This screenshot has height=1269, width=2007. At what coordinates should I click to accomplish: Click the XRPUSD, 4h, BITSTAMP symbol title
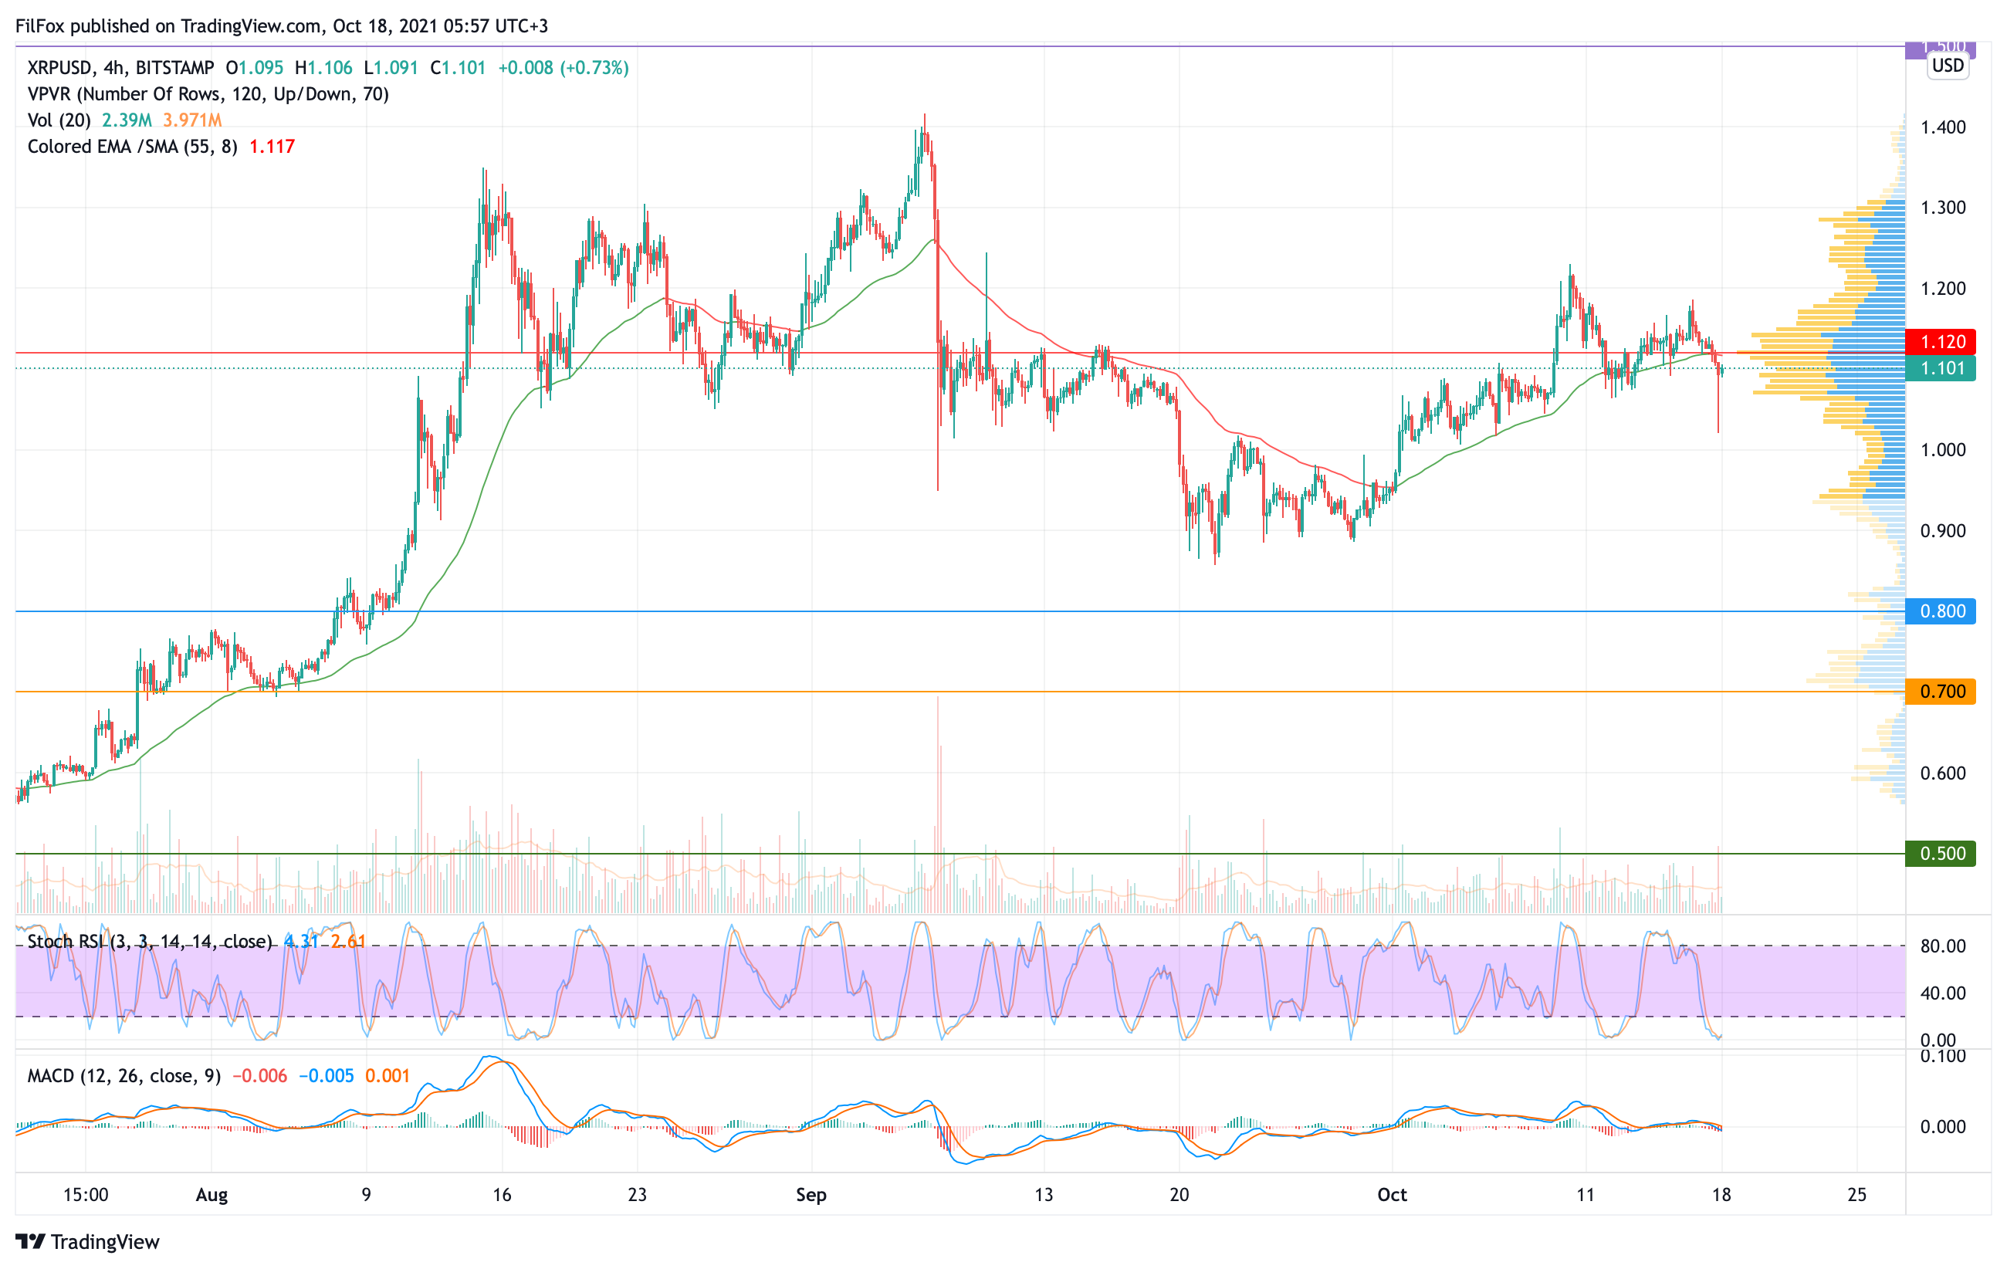coord(120,67)
